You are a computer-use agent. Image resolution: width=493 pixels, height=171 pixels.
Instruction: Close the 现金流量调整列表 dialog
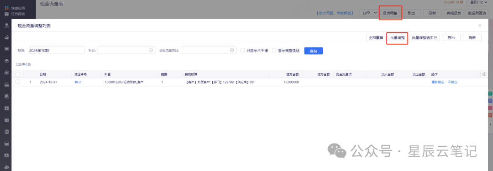[x=480, y=26]
